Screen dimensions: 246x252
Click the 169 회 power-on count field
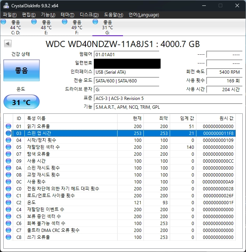pyautogui.click(x=224, y=81)
